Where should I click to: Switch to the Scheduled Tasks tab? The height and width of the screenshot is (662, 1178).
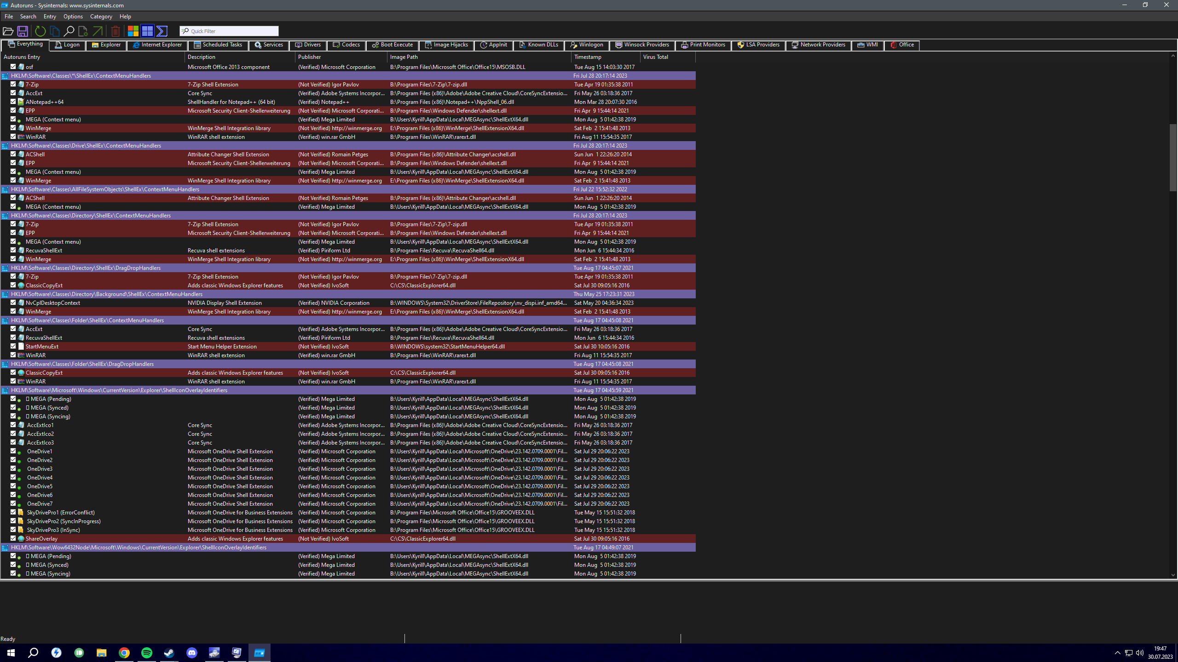[x=218, y=45]
